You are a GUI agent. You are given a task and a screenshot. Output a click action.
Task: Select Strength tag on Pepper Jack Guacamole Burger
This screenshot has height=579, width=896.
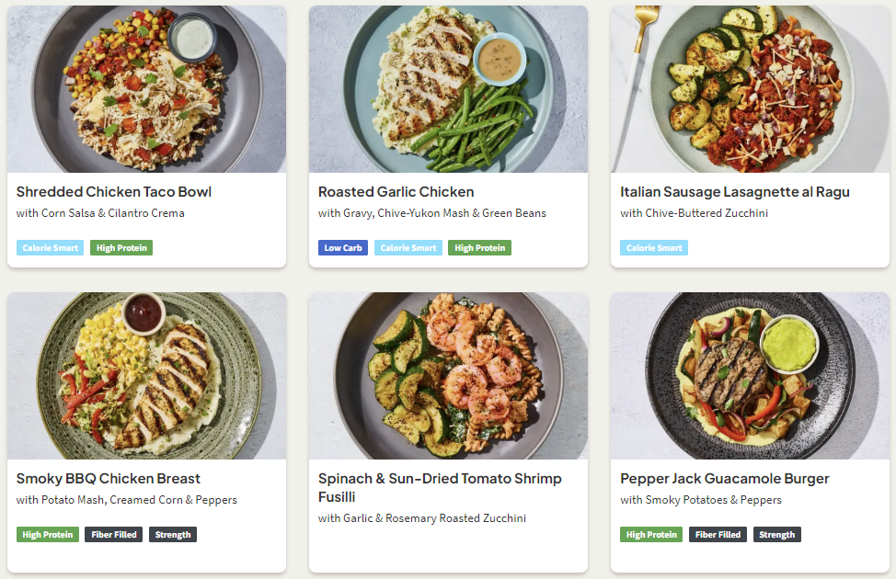(x=777, y=535)
